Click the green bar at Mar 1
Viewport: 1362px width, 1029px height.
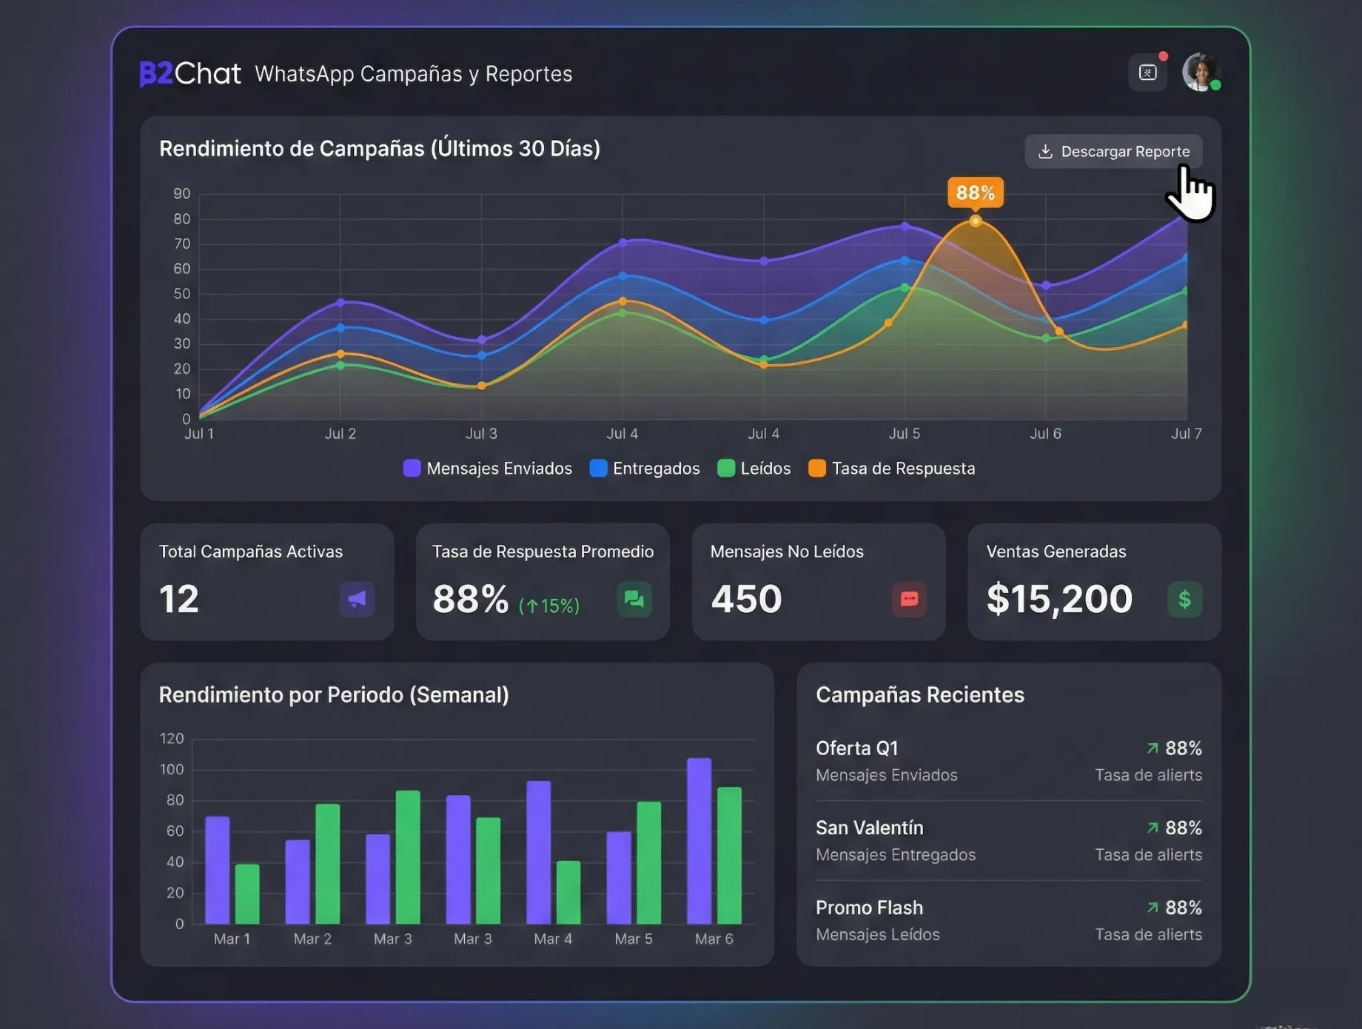coord(247,894)
